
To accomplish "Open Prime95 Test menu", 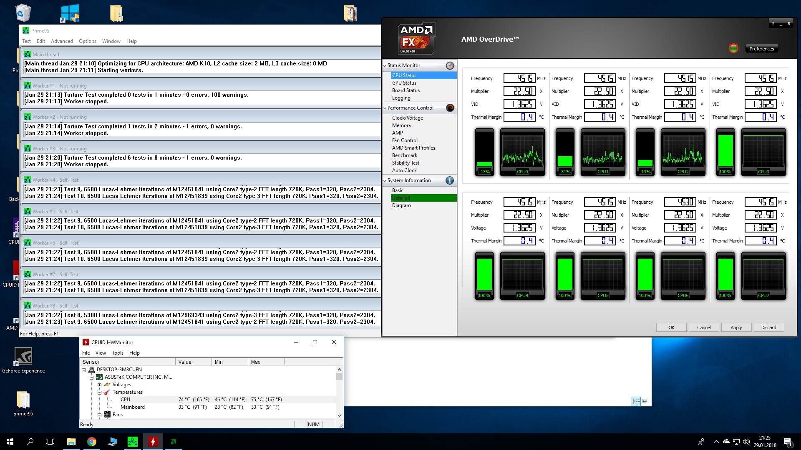I will 26,41.
